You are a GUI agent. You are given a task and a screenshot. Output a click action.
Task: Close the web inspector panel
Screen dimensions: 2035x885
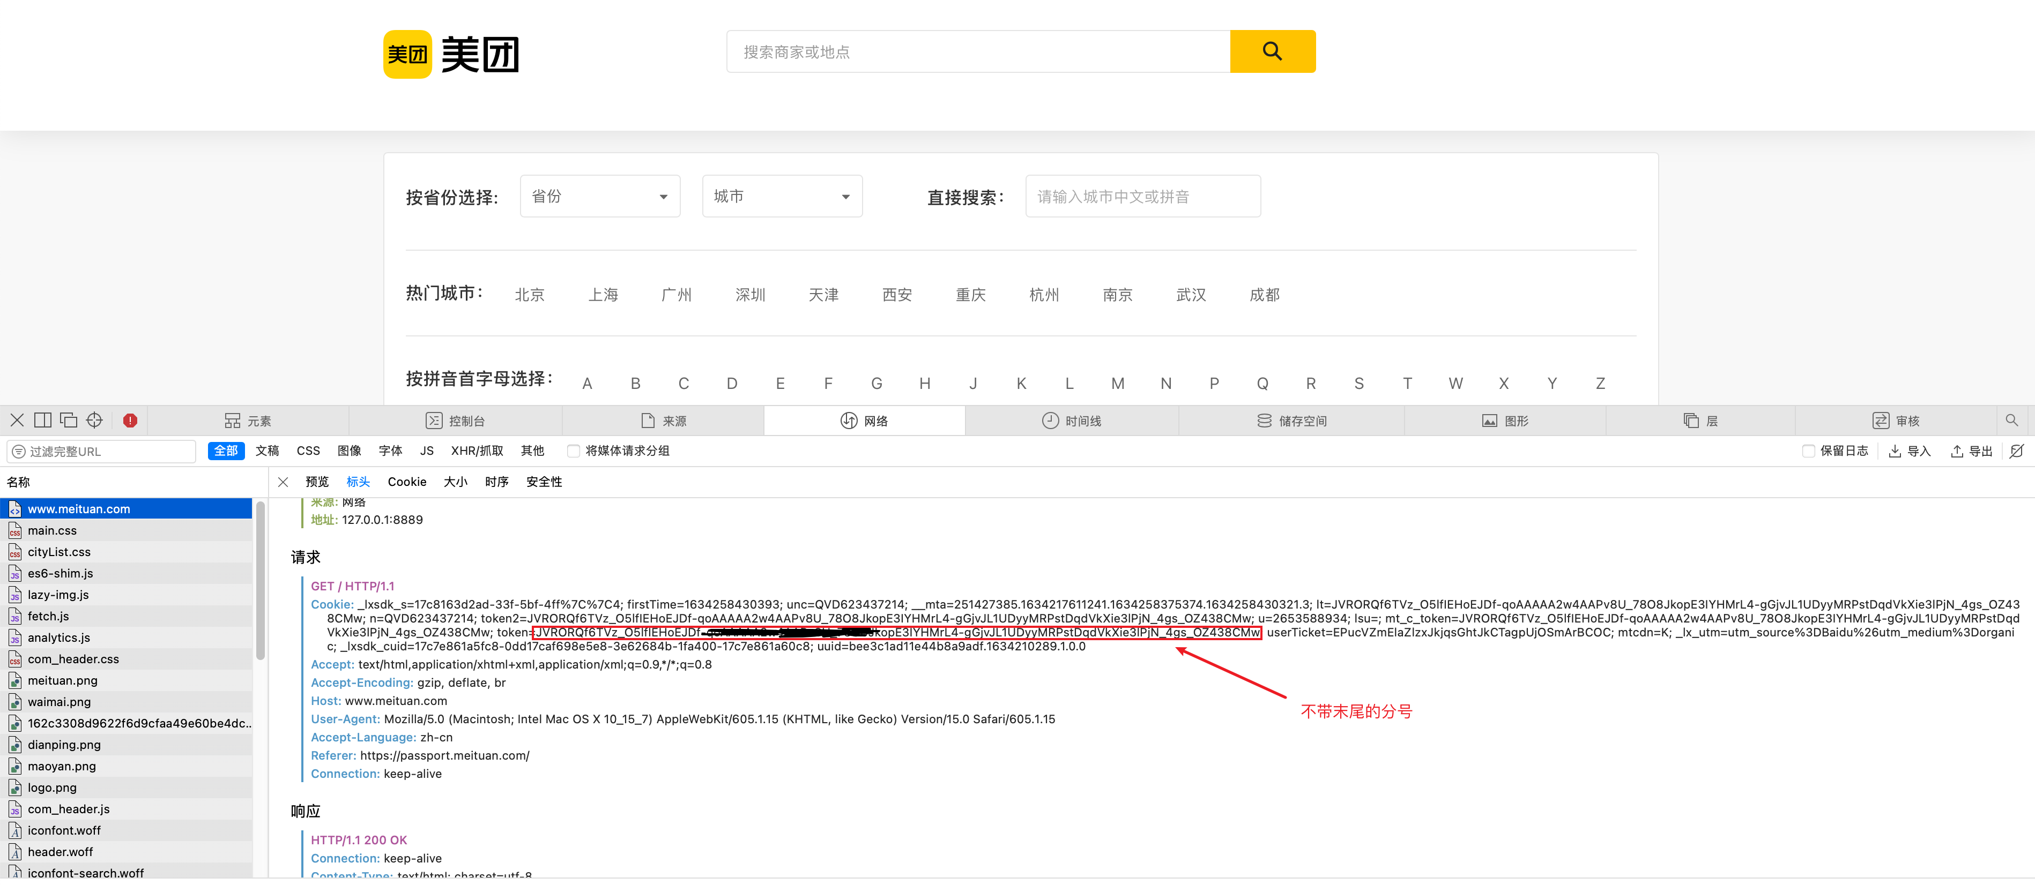pos(17,420)
